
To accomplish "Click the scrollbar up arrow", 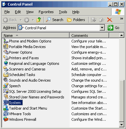I will tap(121, 36).
